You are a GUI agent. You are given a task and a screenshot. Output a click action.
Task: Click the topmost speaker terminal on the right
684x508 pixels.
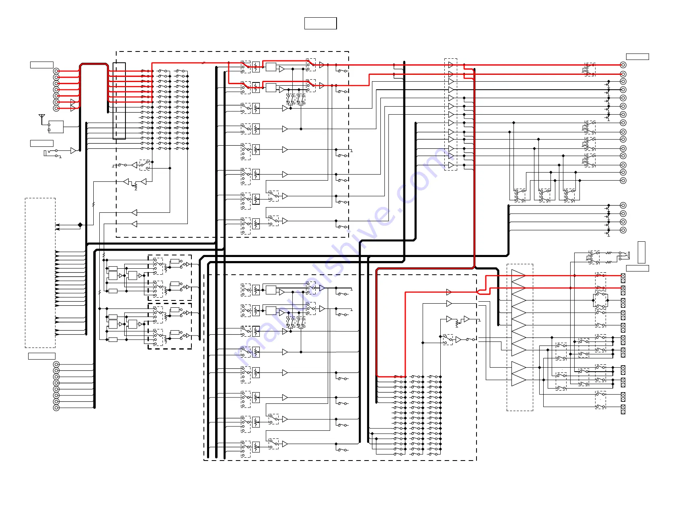[623, 278]
